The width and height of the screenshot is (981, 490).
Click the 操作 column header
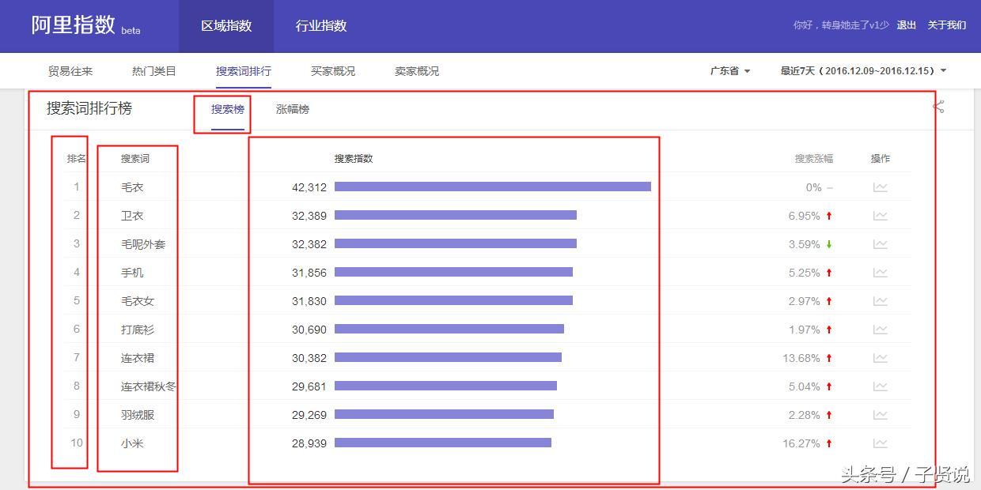(x=881, y=159)
